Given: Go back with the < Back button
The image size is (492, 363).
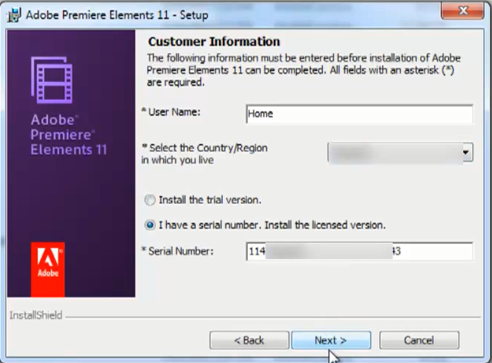Looking at the screenshot, I should pyautogui.click(x=249, y=340).
